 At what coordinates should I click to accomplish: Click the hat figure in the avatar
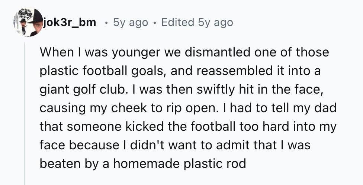(x=23, y=26)
